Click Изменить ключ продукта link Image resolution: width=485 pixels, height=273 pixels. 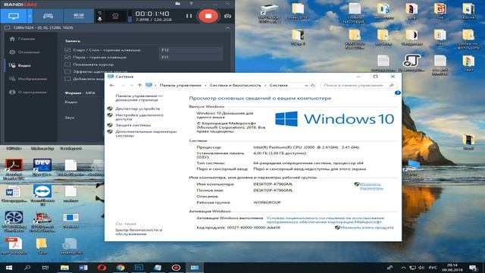367,227
